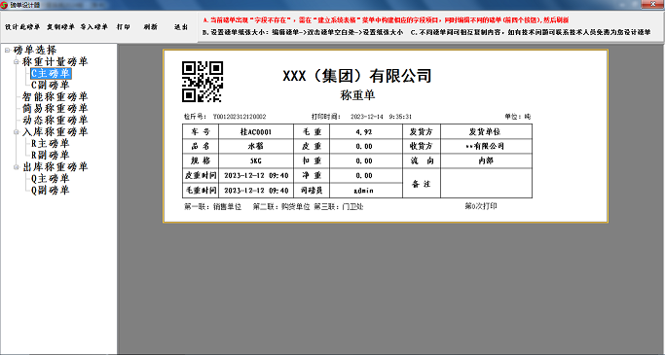The width and height of the screenshot is (665, 355).
Task: Click the 皮重 value 0.00
Action: (365, 146)
